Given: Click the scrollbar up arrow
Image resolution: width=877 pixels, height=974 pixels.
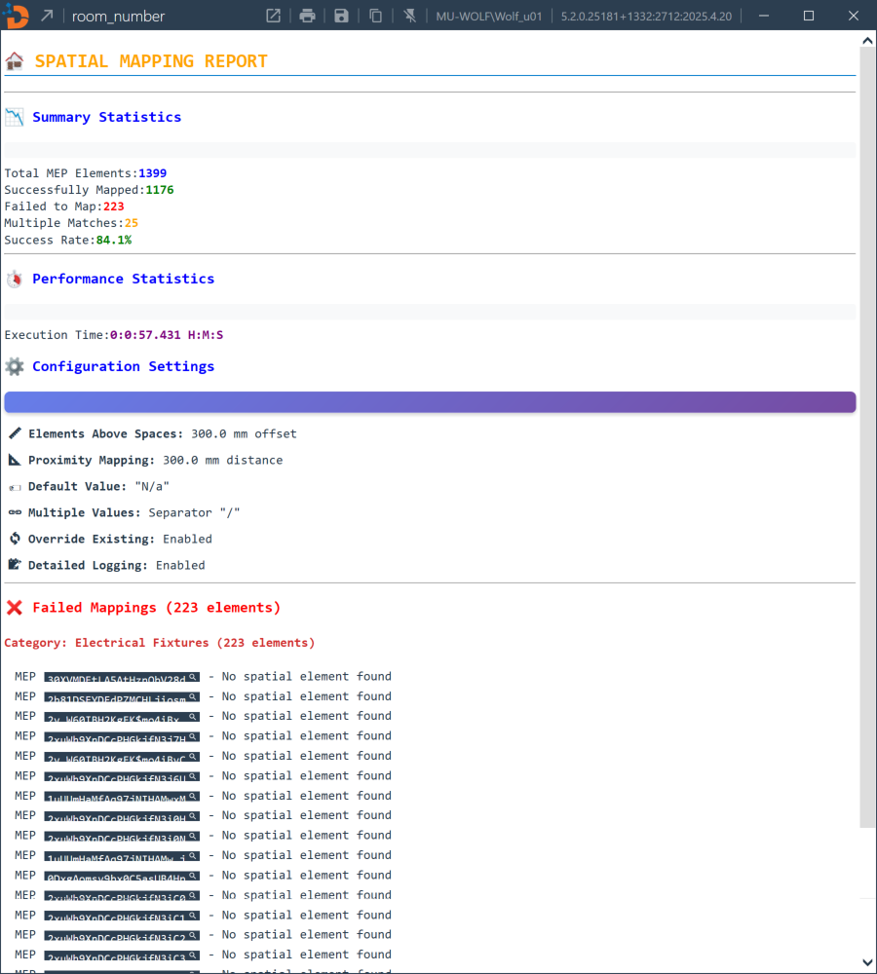Looking at the screenshot, I should (867, 40).
